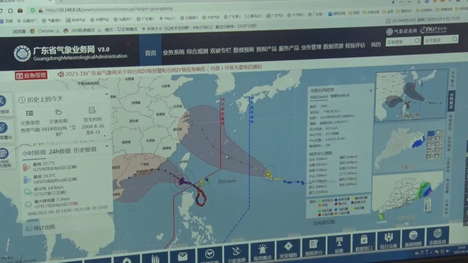Open the 数值预报 menu
Image resolution: width=468 pixels, height=263 pixels.
(x=244, y=49)
